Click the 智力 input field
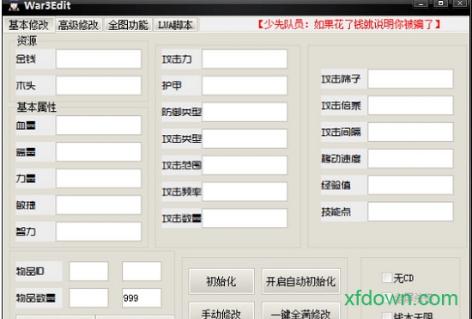Screen dimensions: 472x319 99,231
